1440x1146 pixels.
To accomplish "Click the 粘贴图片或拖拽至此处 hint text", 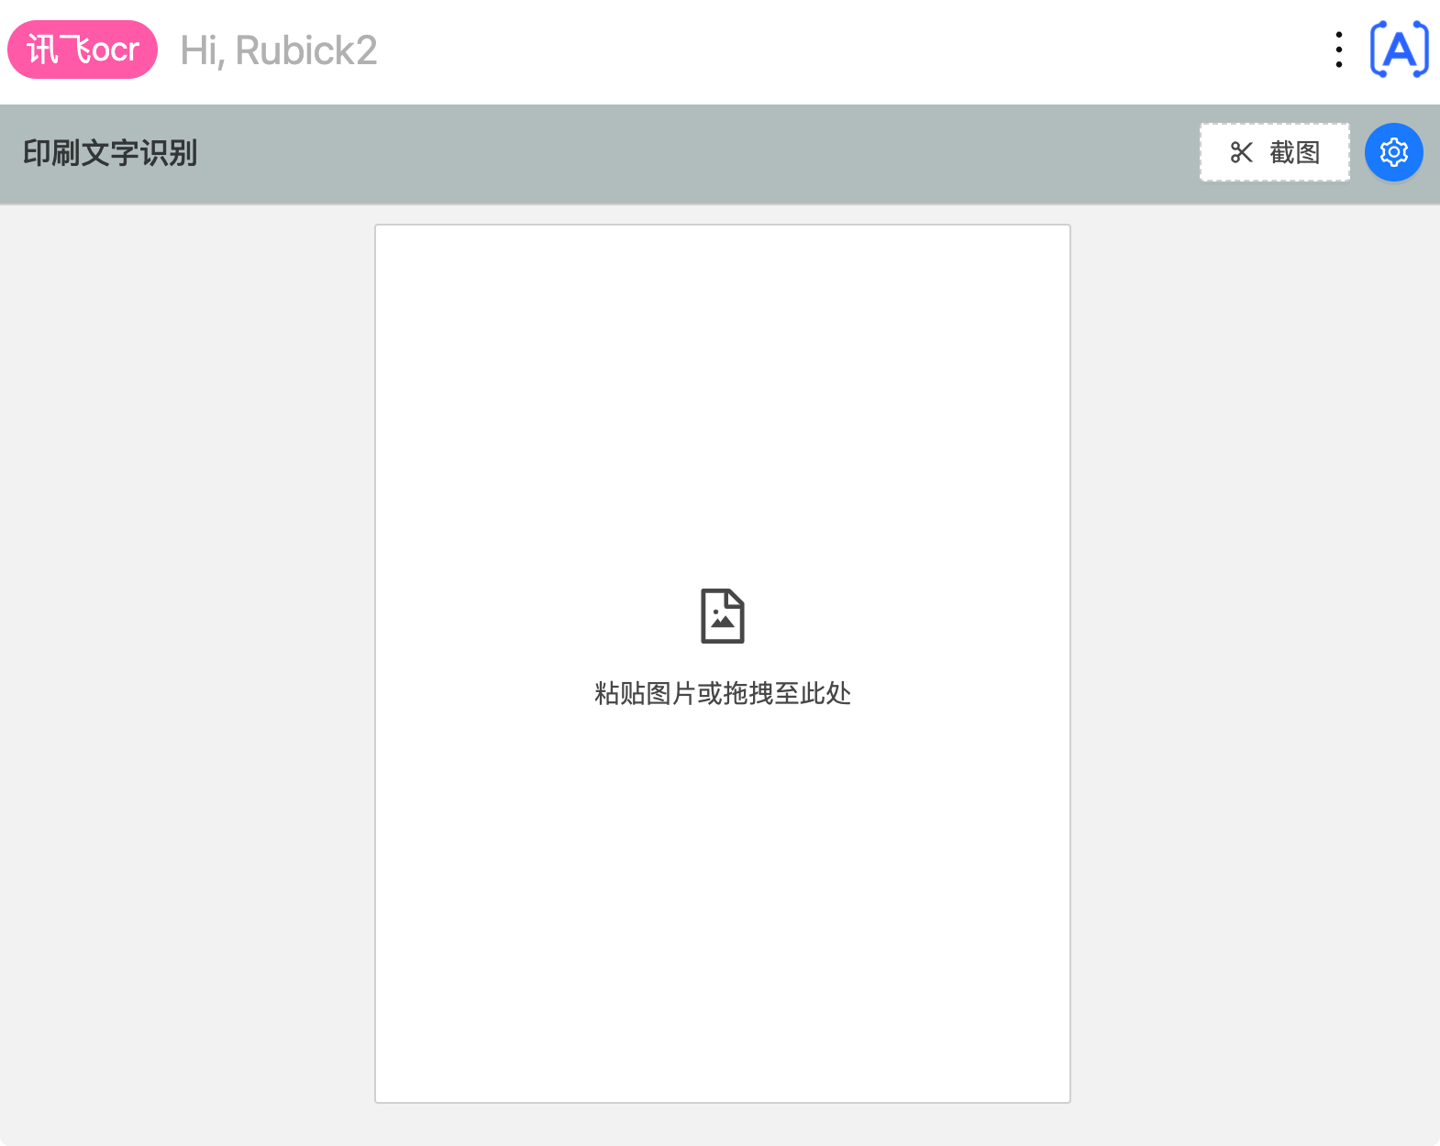I will [x=722, y=693].
